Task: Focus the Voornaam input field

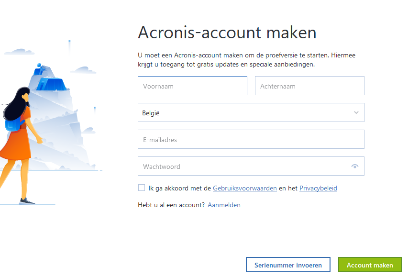Action: click(x=192, y=86)
